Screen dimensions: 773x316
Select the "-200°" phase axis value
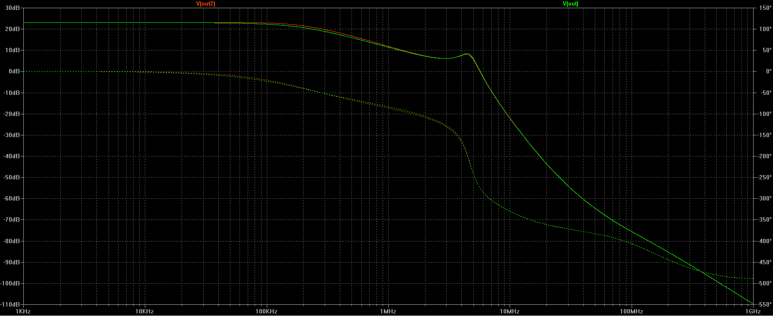[x=764, y=156]
